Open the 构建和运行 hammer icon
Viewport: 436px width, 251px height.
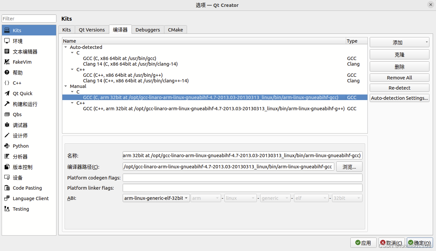tap(7, 104)
